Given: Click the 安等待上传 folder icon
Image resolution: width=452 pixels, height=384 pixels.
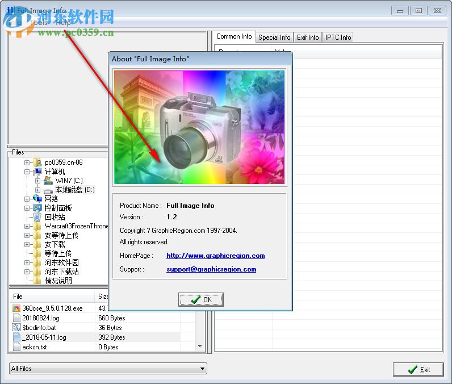Looking at the screenshot, I should click(x=37, y=236).
